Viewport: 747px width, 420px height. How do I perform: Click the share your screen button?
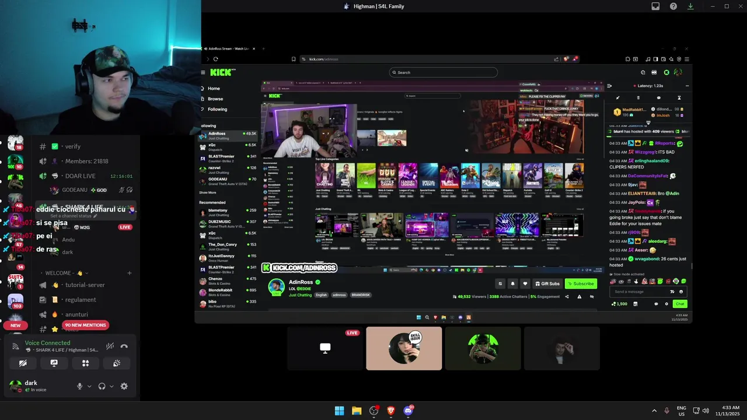[x=54, y=363]
